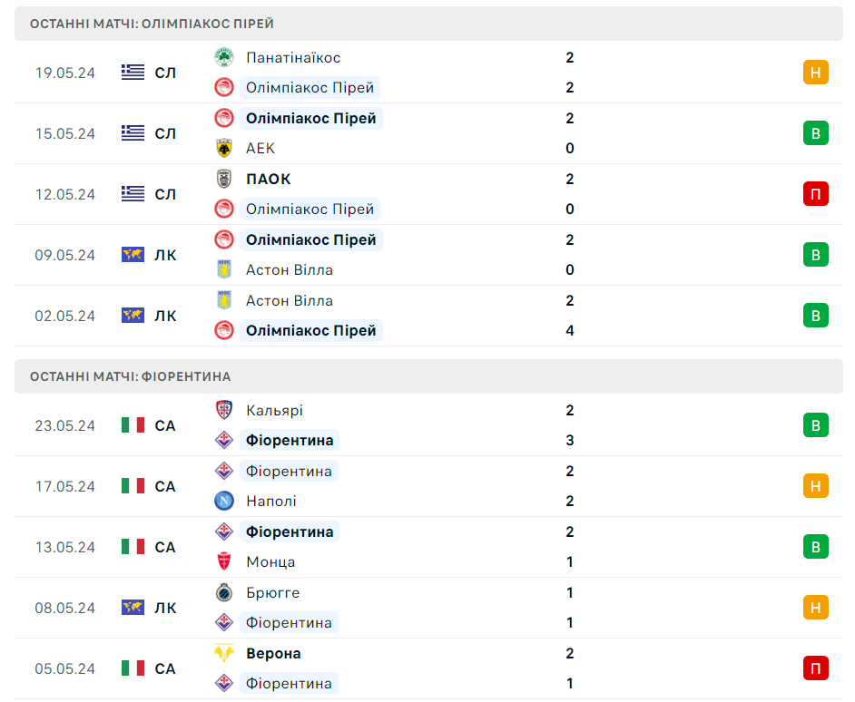
Task: Click the Останні матчі: Фіорентина section header
Action: (130, 376)
